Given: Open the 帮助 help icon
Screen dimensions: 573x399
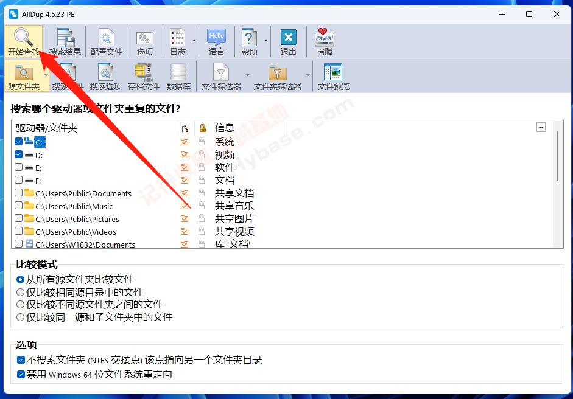Looking at the screenshot, I should click(249, 41).
